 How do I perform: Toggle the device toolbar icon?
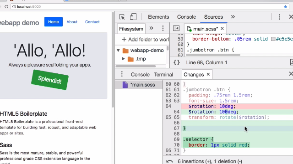[x=133, y=17]
